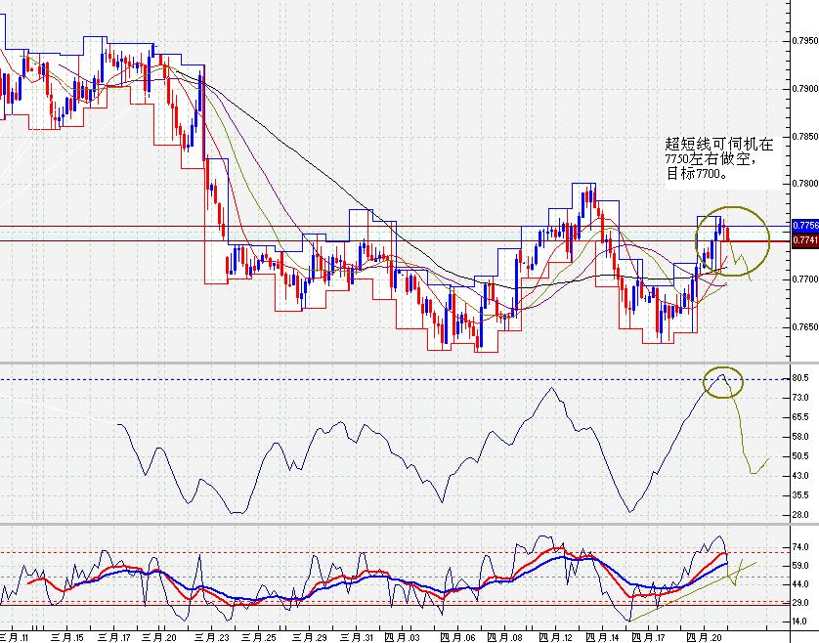Click the 73.0 indicator scale value
The width and height of the screenshot is (819, 643).
tap(800, 398)
